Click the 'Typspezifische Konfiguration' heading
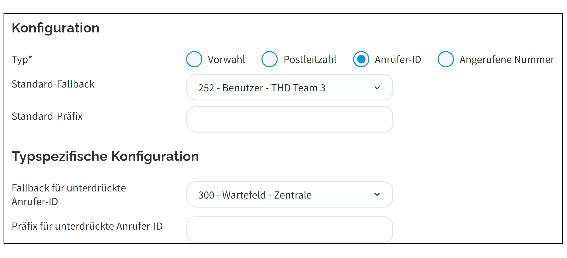This screenshot has width=567, height=258. point(105,156)
